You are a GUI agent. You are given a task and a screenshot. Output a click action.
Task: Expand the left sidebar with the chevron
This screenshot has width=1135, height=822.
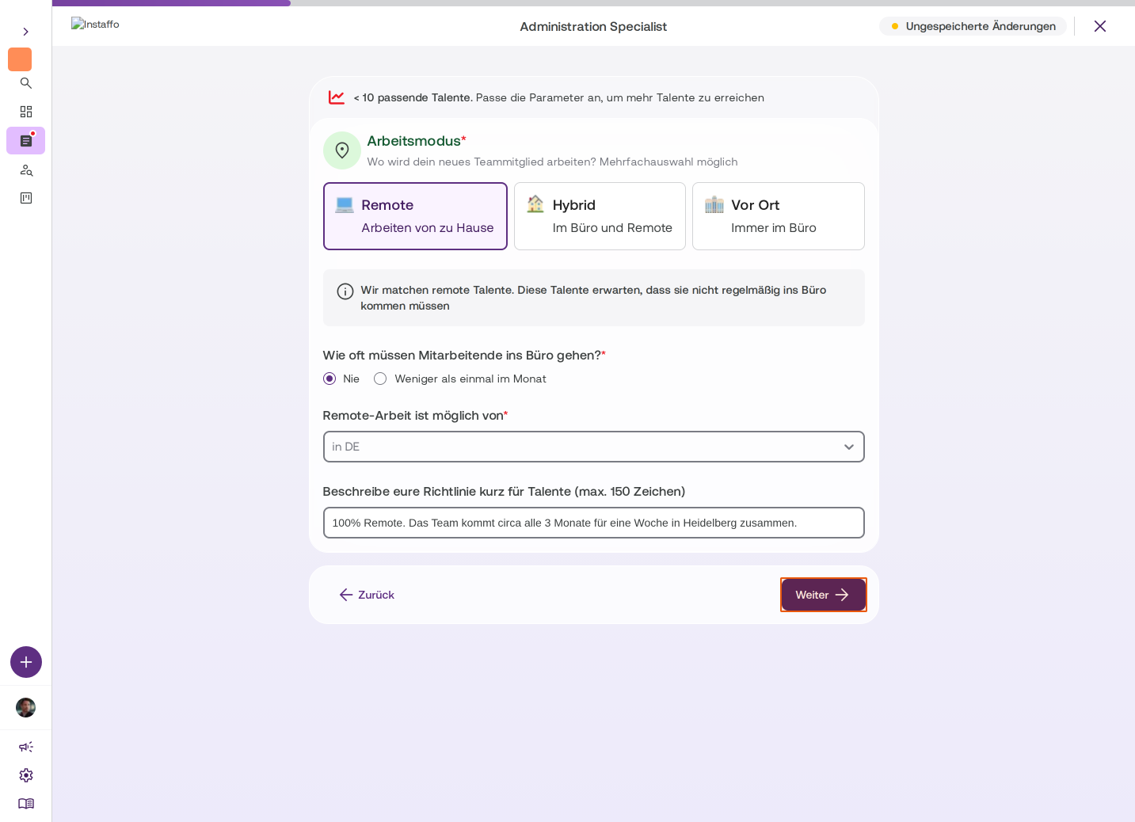(26, 32)
